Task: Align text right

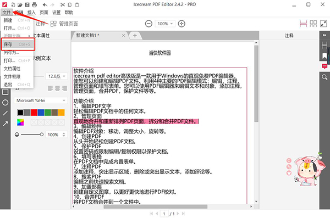Action: pyautogui.click(x=64, y=88)
